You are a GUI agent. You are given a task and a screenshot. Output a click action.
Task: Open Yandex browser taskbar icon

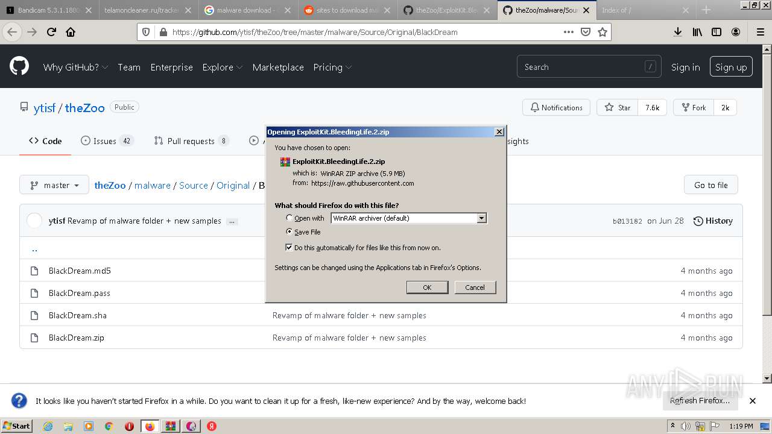[212, 426]
